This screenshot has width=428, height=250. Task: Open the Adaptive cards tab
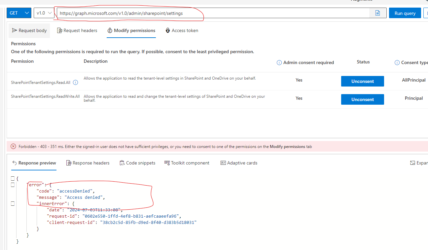[x=239, y=163]
